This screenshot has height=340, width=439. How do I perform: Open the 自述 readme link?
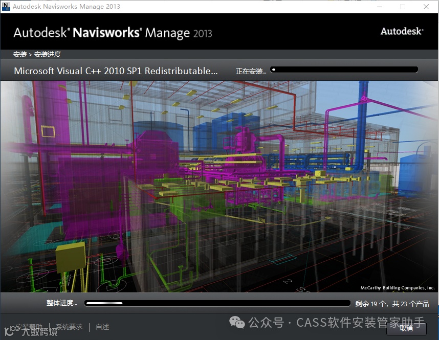[x=102, y=327]
